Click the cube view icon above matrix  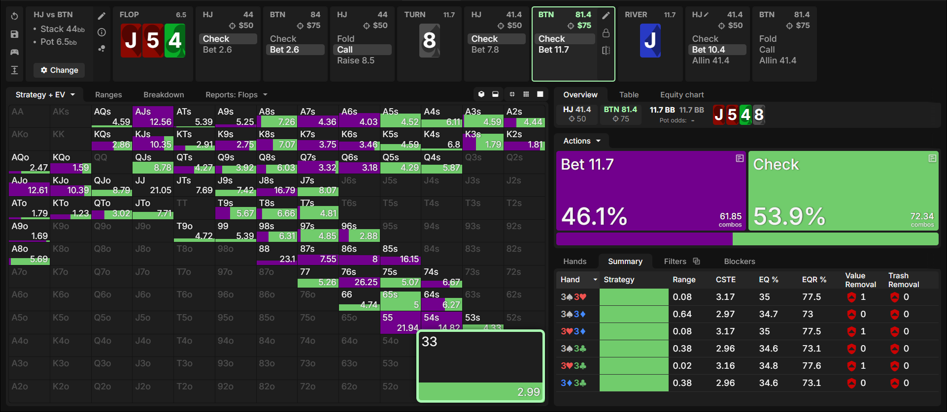(x=481, y=94)
